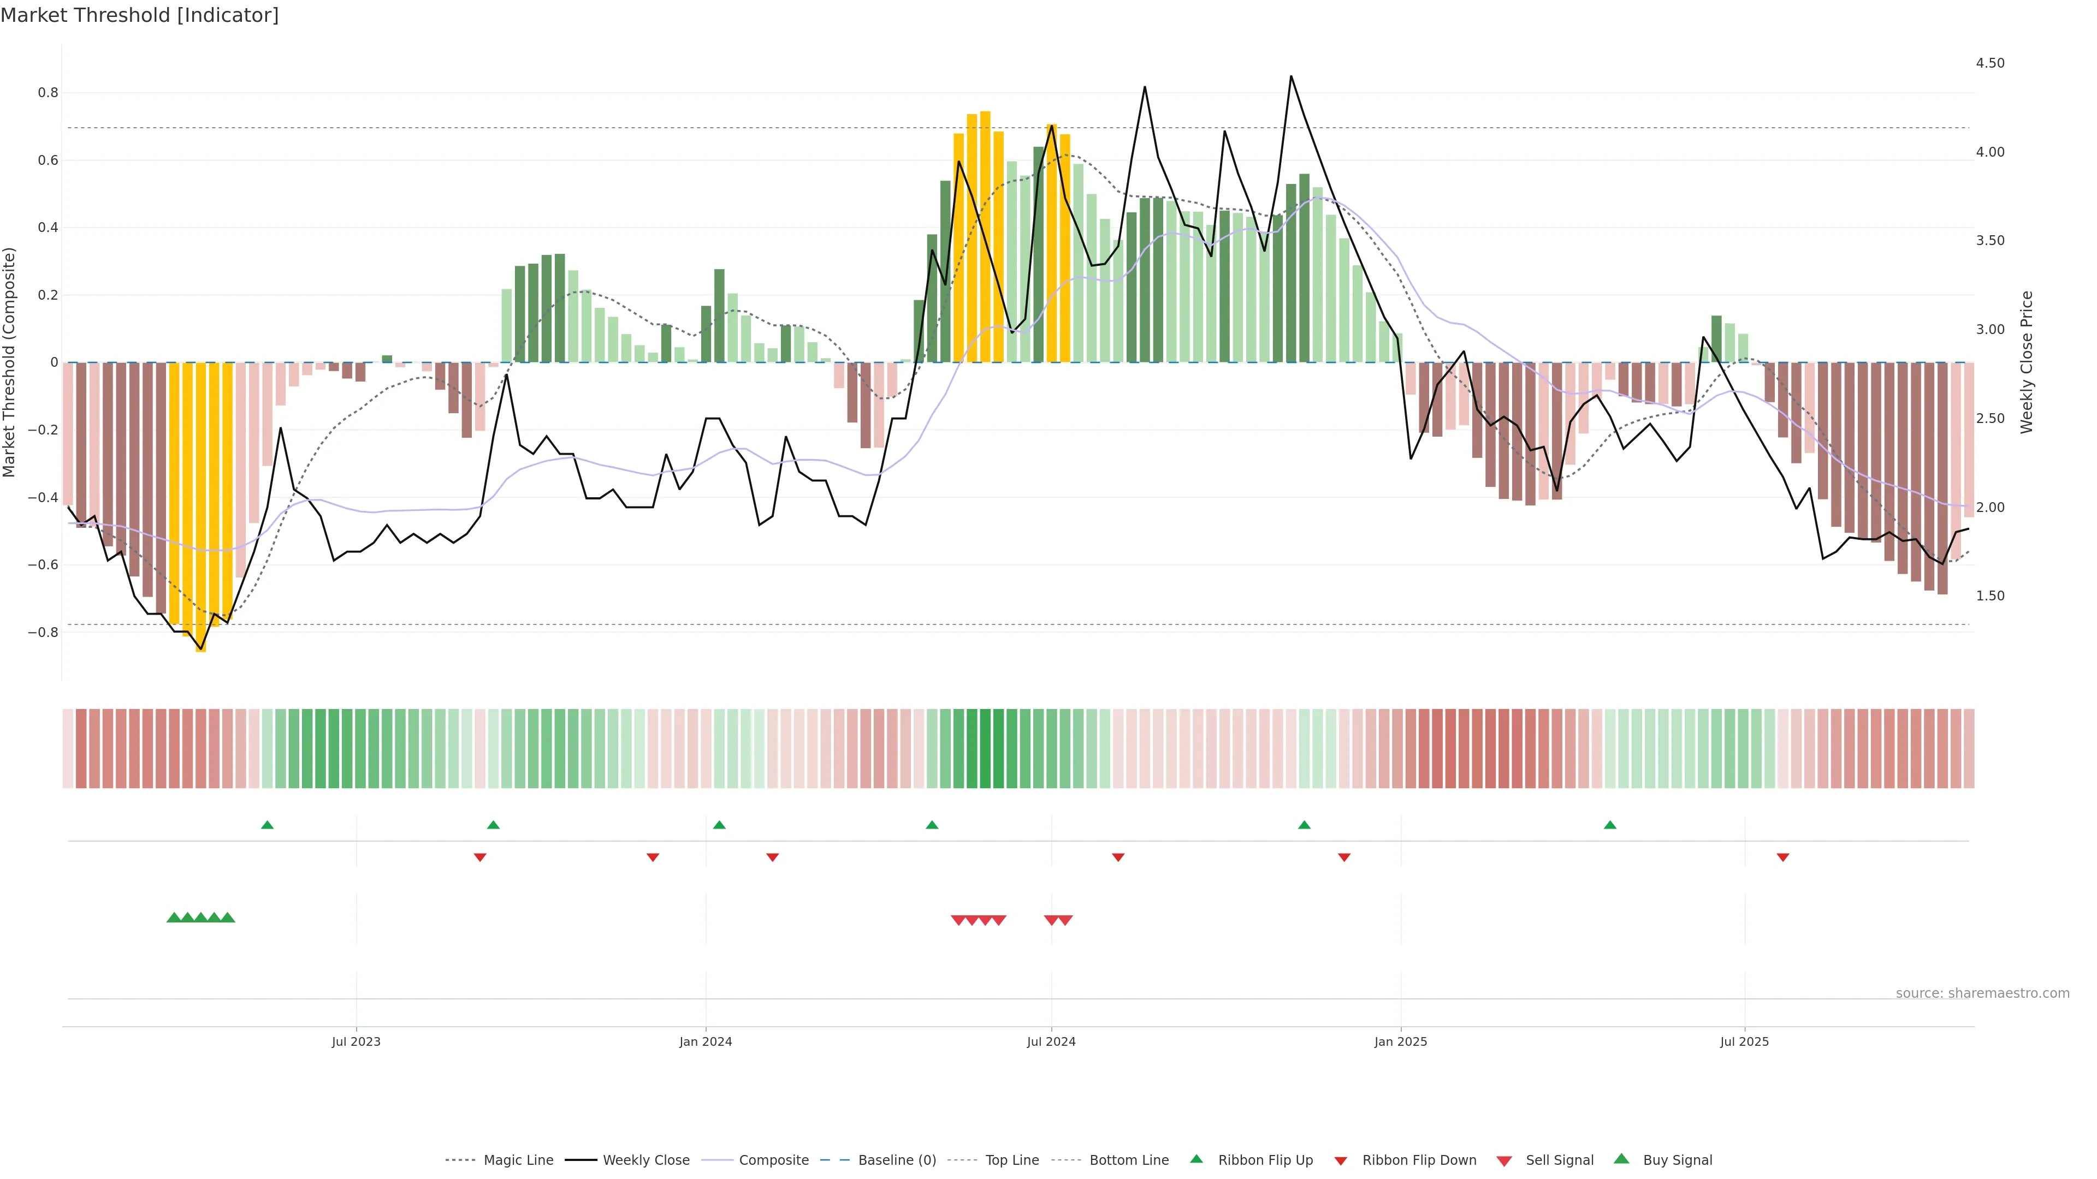Hide the Baseline (0) series via legend
The height and width of the screenshot is (1179, 2097).
click(897, 1160)
